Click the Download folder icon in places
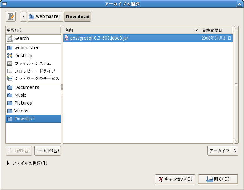The width and height of the screenshot is (244, 190). tap(10, 119)
